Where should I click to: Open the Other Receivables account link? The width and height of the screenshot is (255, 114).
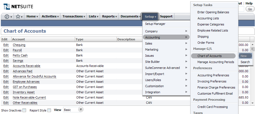[25, 103]
